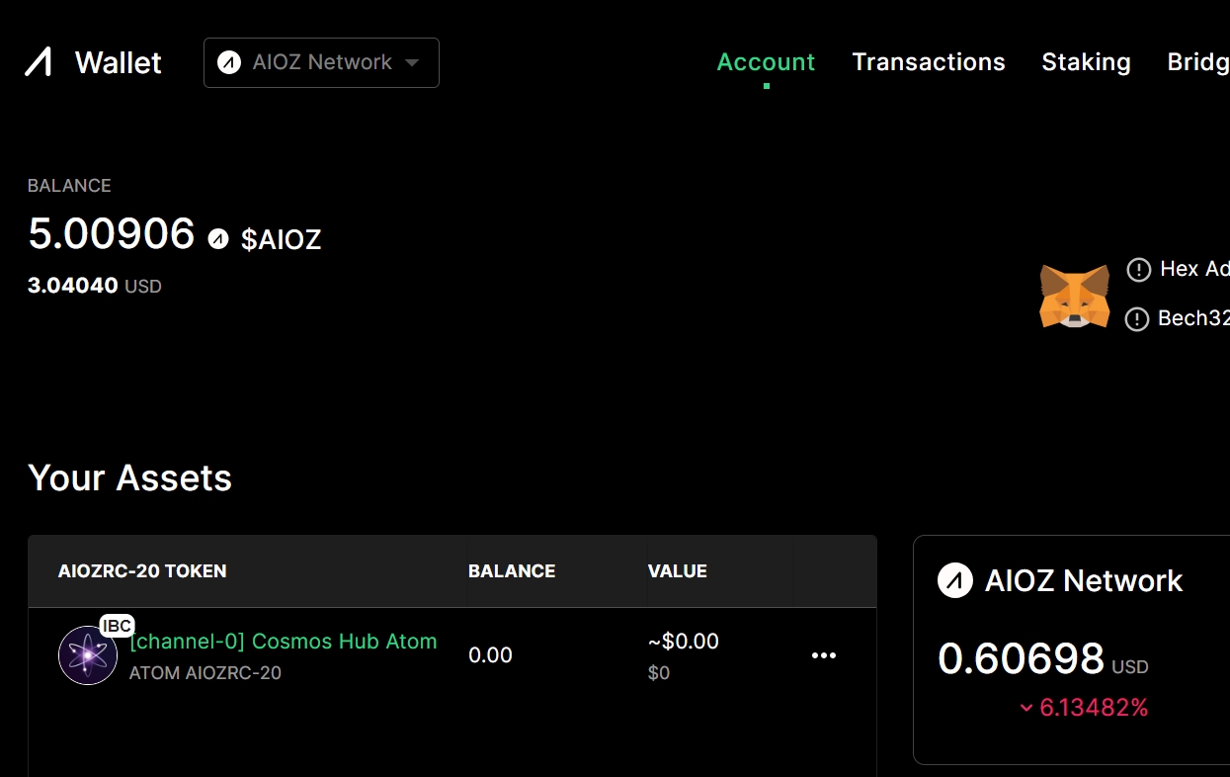Open the AIOZ Network selector dropdown
Viewport: 1230px width, 777px height.
pyautogui.click(x=321, y=63)
